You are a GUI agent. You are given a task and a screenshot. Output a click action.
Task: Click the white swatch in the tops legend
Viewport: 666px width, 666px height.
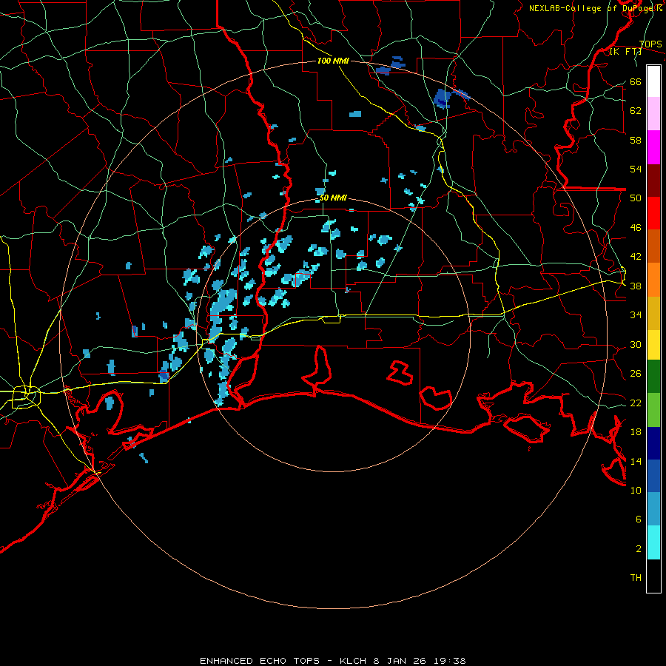coord(653,81)
